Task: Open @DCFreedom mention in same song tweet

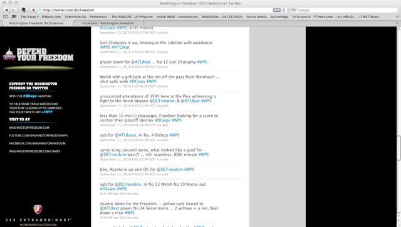Action: [113, 154]
